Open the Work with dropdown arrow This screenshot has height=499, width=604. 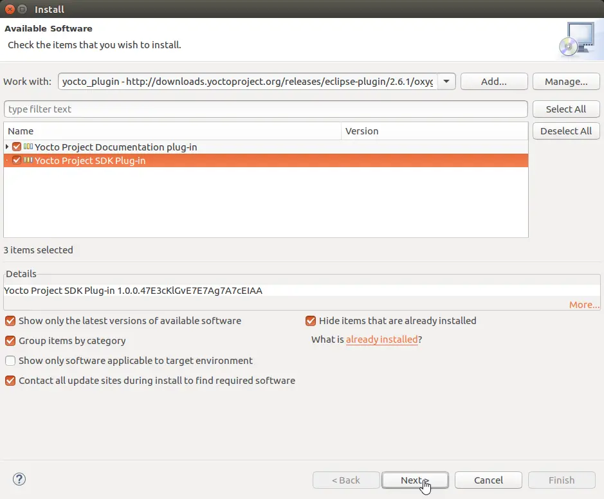[447, 82]
